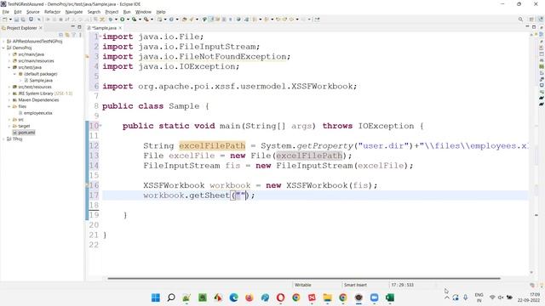
Task: Open Firefox from the taskbar
Action: [250, 297]
